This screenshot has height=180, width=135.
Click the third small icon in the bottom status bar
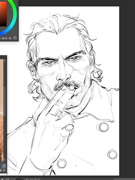(36, 179)
